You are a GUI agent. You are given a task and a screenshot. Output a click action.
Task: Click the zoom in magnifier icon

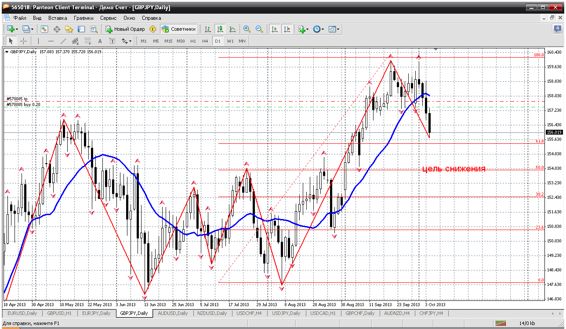pos(247,29)
